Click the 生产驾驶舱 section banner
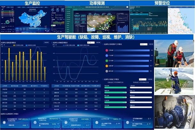195x130 pixels. [97, 37]
